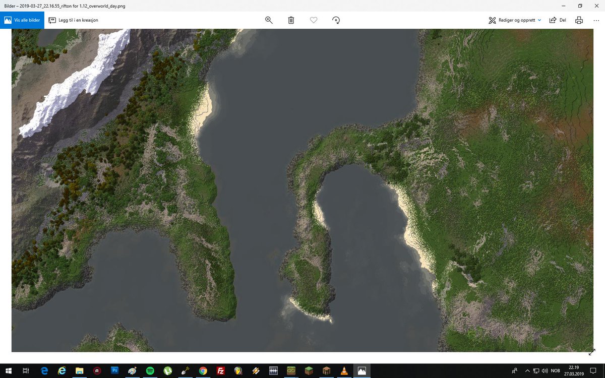Open Action Center notifications
This screenshot has height=378, width=605.
pos(593,371)
